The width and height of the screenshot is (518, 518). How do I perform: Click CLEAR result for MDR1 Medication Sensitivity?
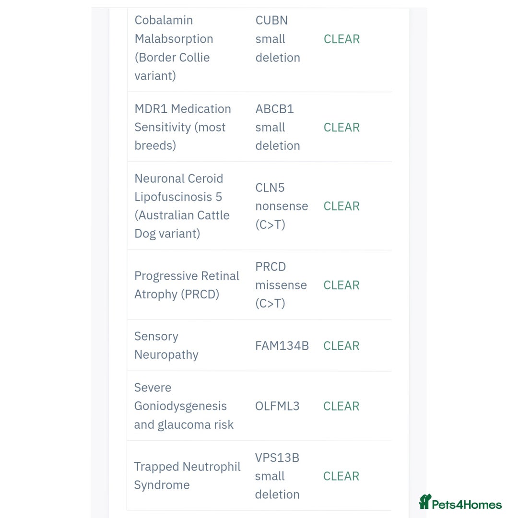[x=341, y=128]
